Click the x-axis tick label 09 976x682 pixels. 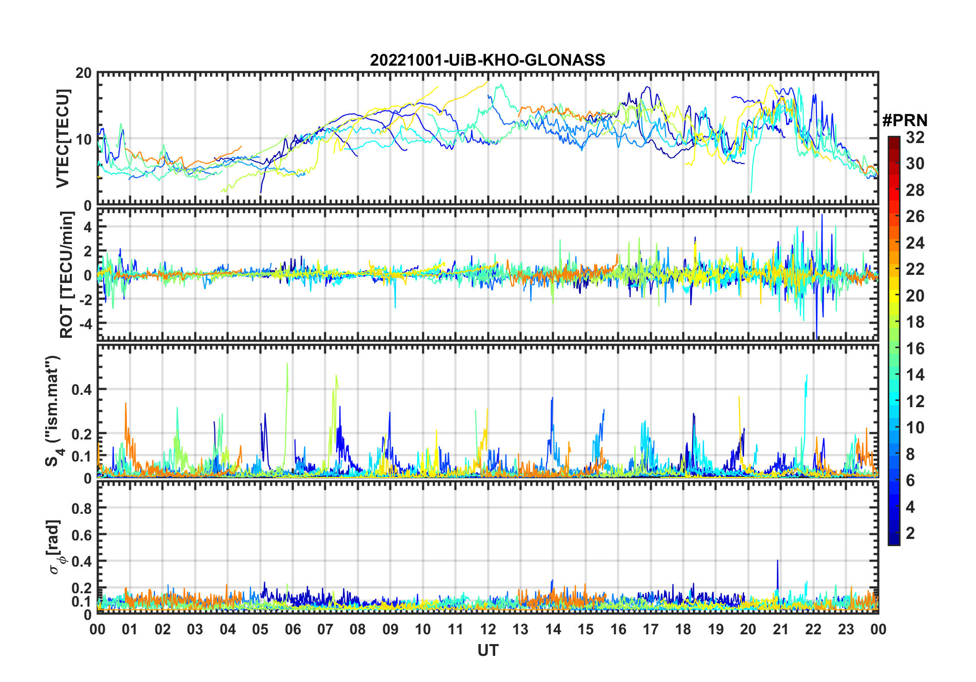tap(390, 629)
